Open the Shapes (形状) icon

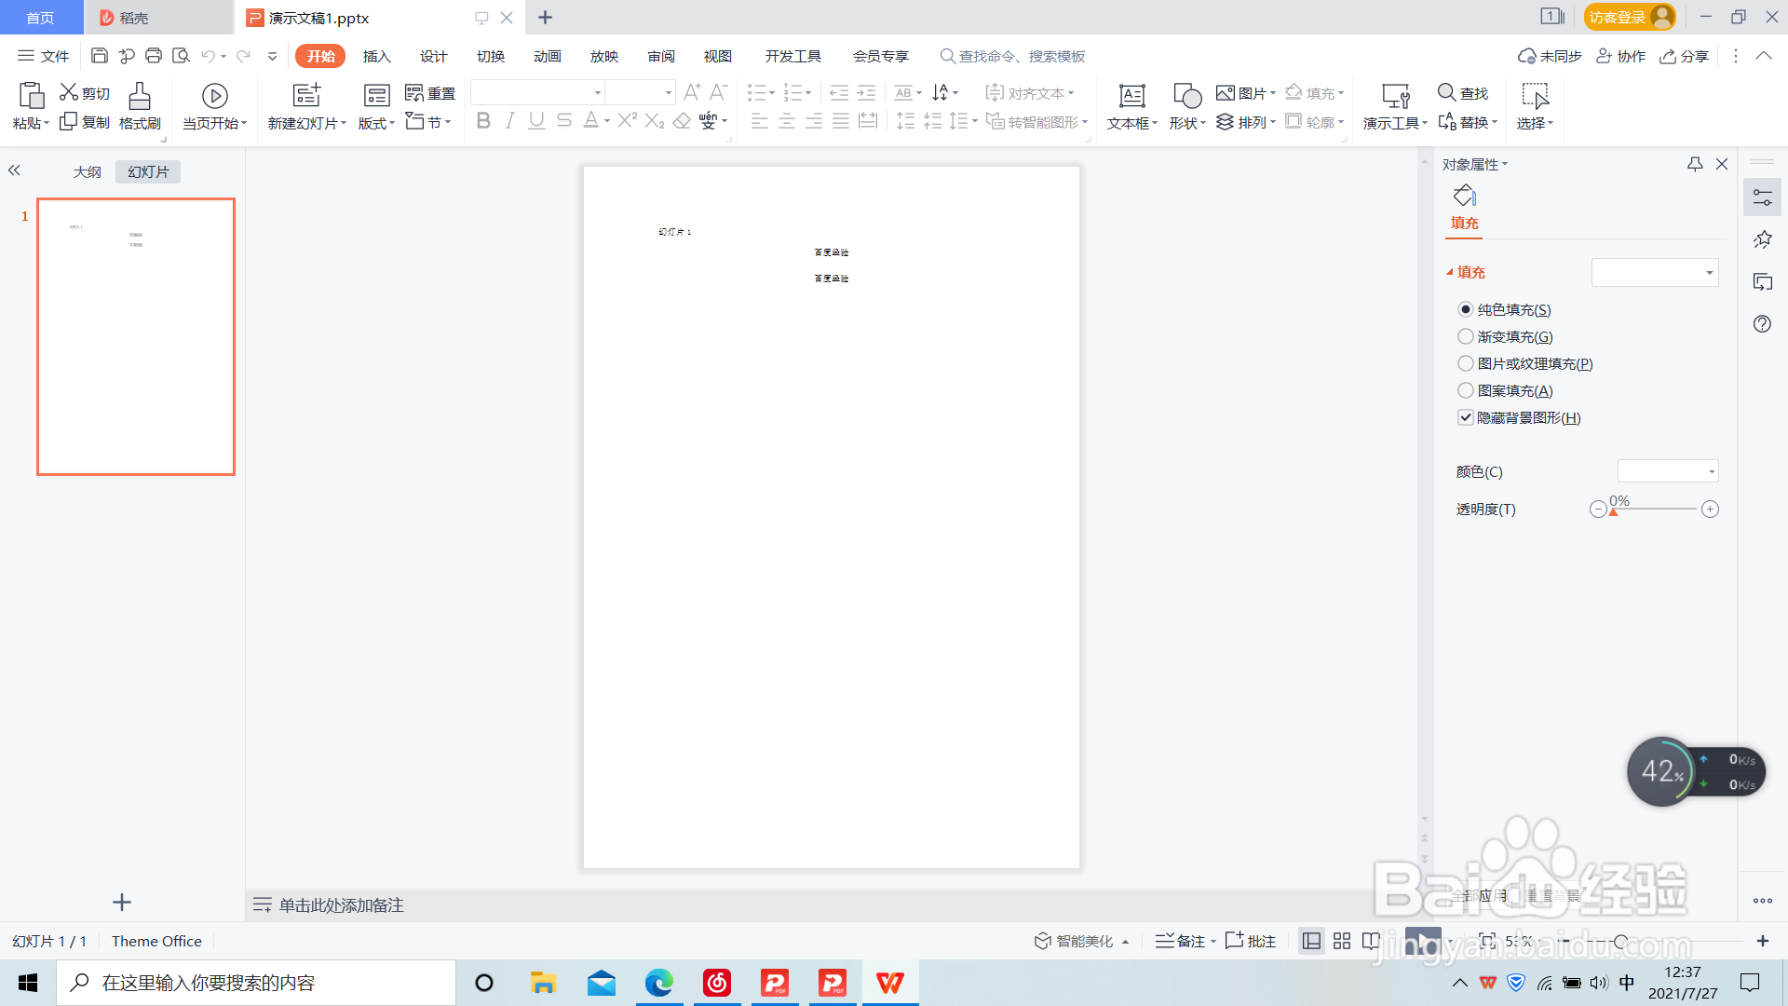1187,95
